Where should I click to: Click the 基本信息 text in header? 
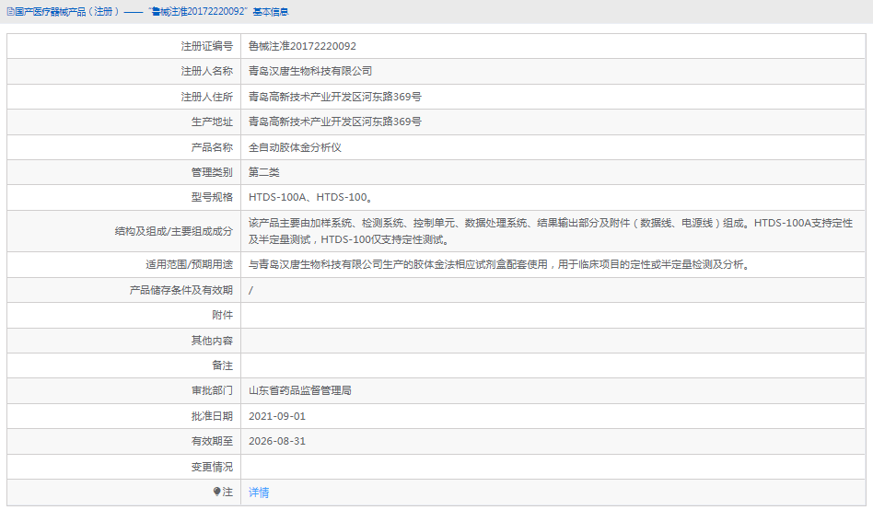click(271, 12)
